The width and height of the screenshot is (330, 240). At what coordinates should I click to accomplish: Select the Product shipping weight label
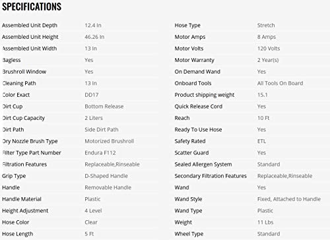[x=205, y=95]
